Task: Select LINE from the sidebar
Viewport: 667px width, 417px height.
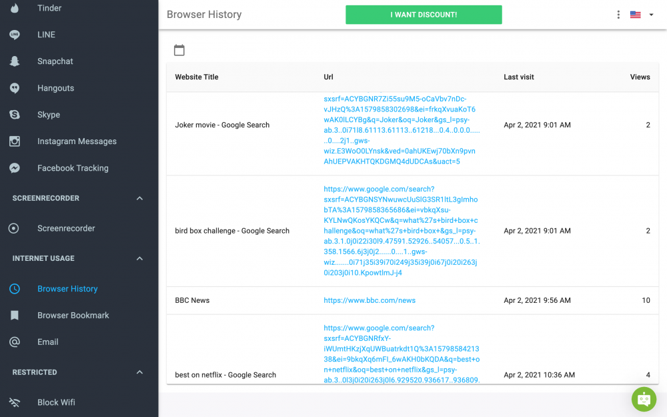Action: point(47,35)
